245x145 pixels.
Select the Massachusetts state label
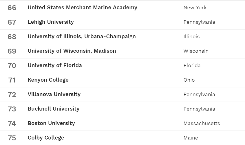pyautogui.click(x=202, y=123)
